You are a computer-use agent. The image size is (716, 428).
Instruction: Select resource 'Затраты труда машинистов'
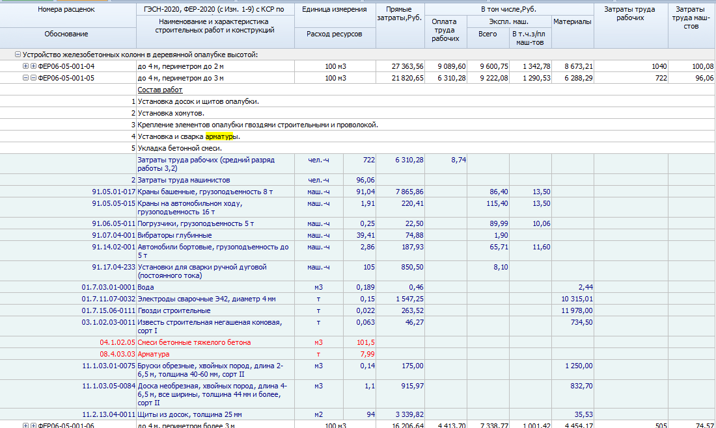point(184,180)
